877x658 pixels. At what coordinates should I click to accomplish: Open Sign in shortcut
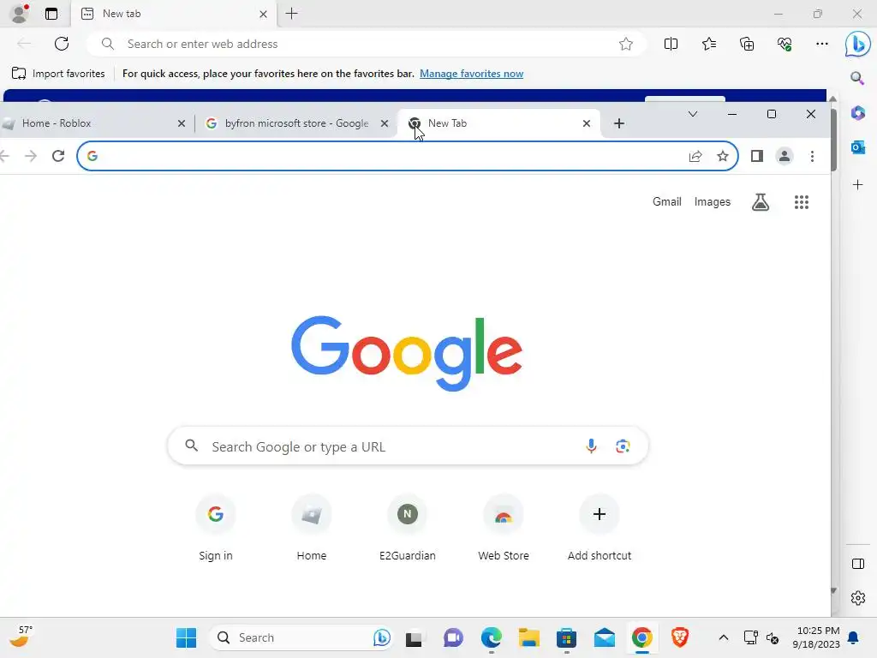pyautogui.click(x=215, y=527)
